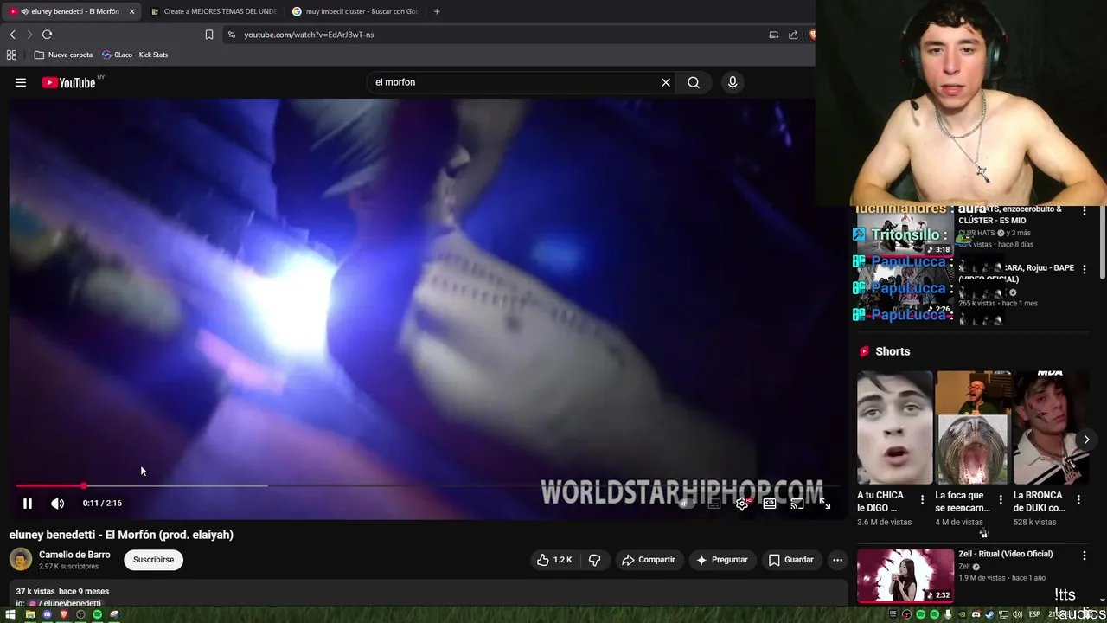Click the address bar URL

coord(309,35)
